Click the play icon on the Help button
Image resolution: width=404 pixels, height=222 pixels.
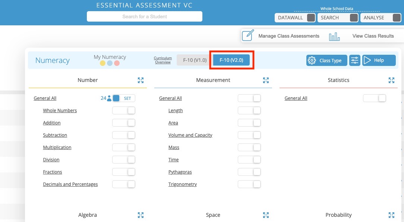click(x=368, y=60)
